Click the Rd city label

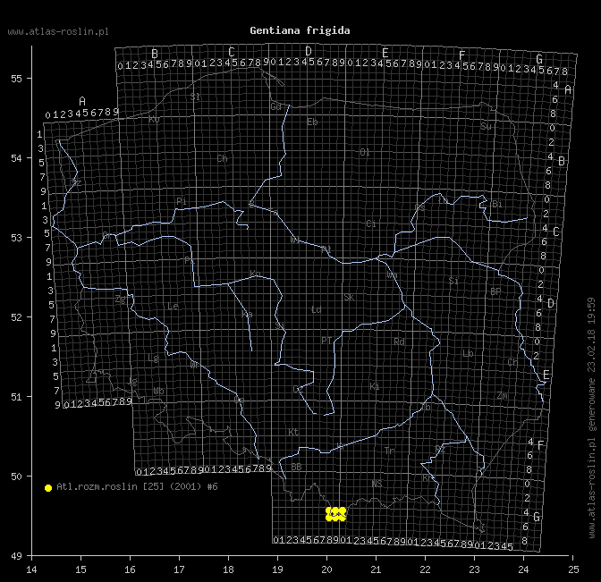pos(400,342)
